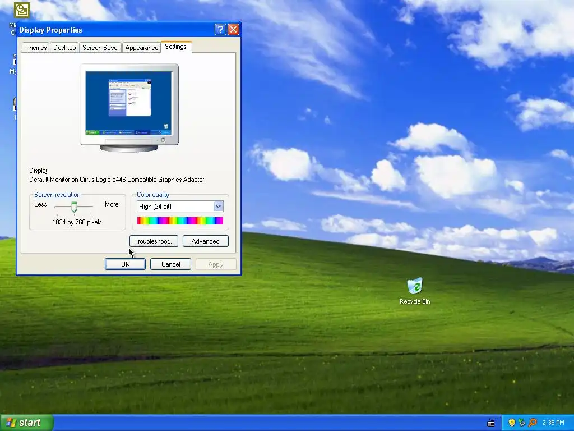
Task: Click the monitor preview image
Action: pos(129,107)
